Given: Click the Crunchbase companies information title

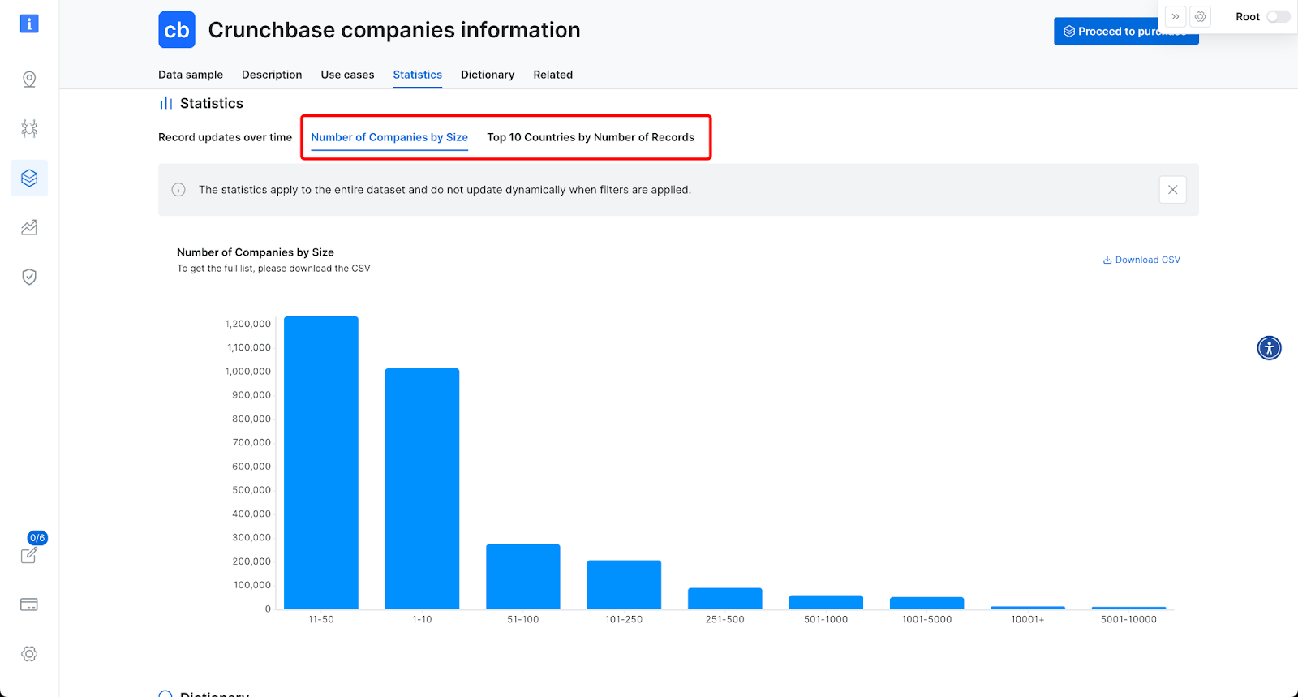Looking at the screenshot, I should tap(394, 30).
